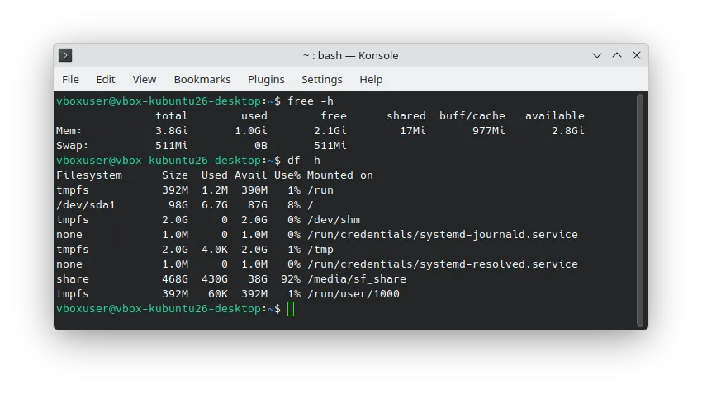Click the '430G' used value

(x=215, y=279)
